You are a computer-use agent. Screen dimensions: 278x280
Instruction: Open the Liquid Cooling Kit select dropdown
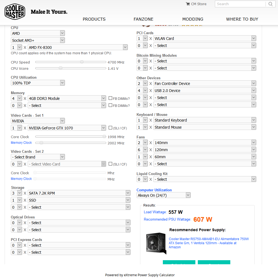point(205,179)
